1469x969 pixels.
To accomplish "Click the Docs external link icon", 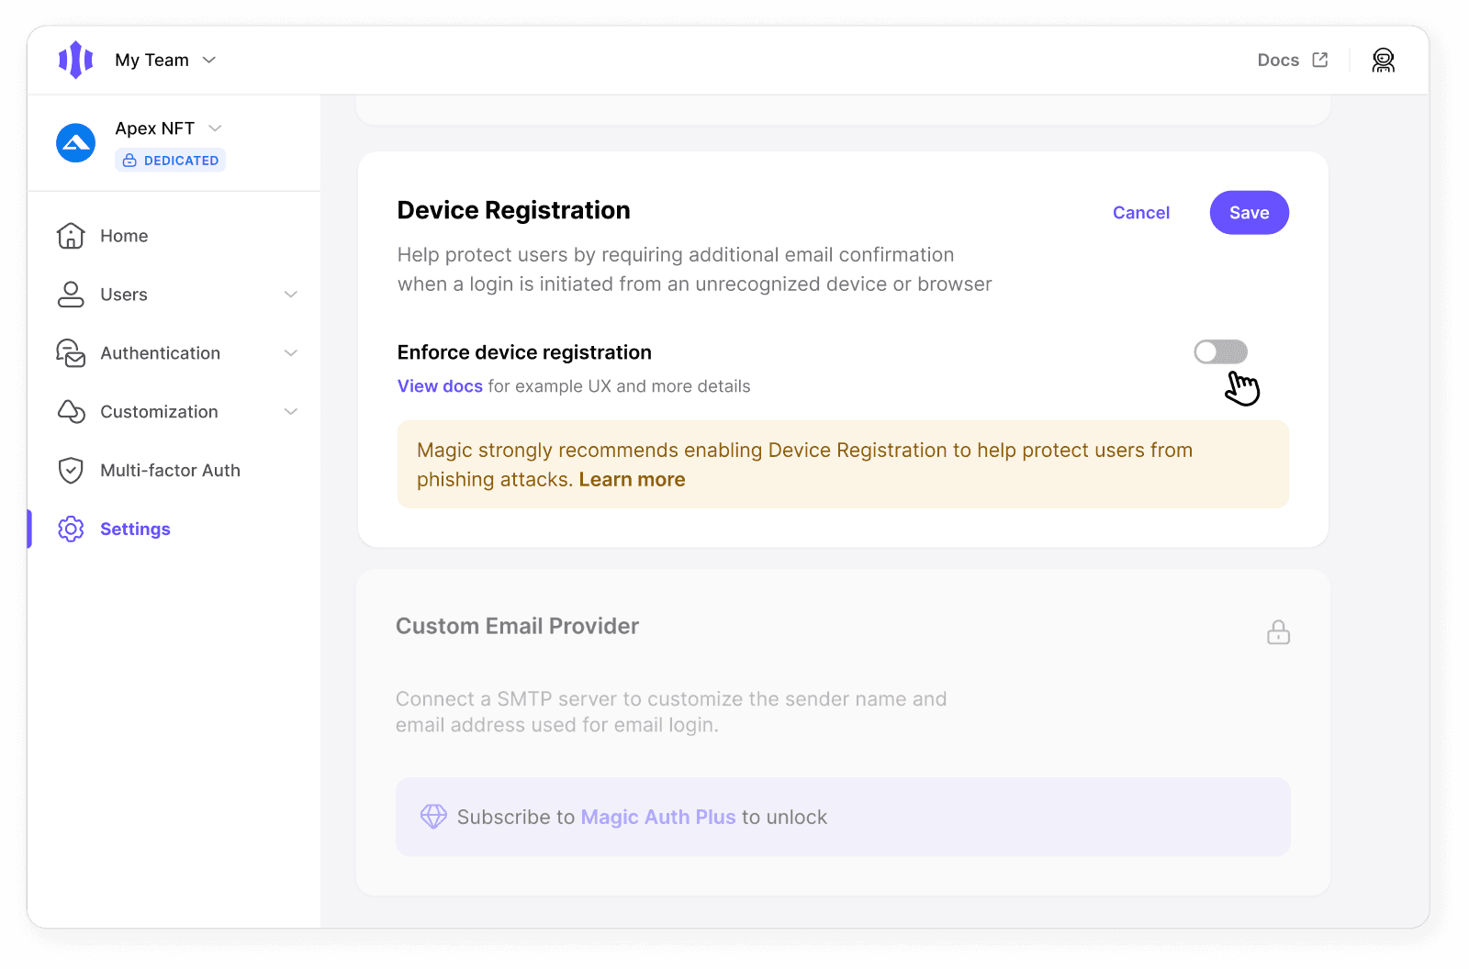I will pos(1320,60).
